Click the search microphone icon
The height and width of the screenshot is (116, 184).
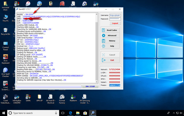click(56, 113)
